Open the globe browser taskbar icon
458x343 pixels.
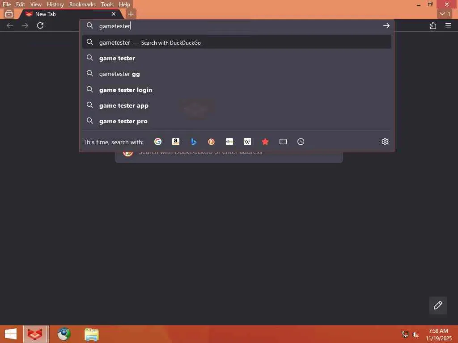point(64,334)
